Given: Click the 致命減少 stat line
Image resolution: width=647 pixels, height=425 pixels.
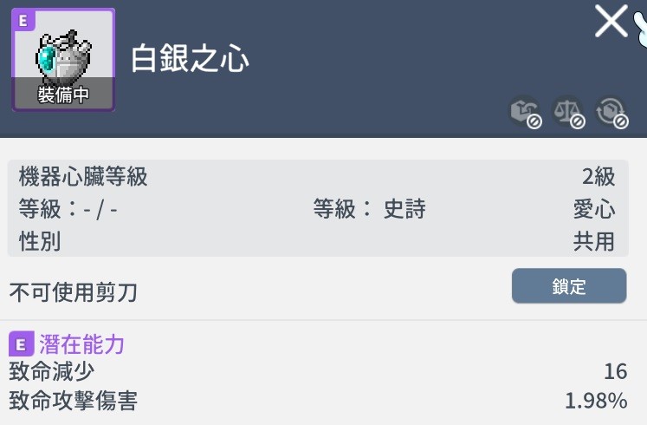Looking at the screenshot, I should tap(52, 372).
